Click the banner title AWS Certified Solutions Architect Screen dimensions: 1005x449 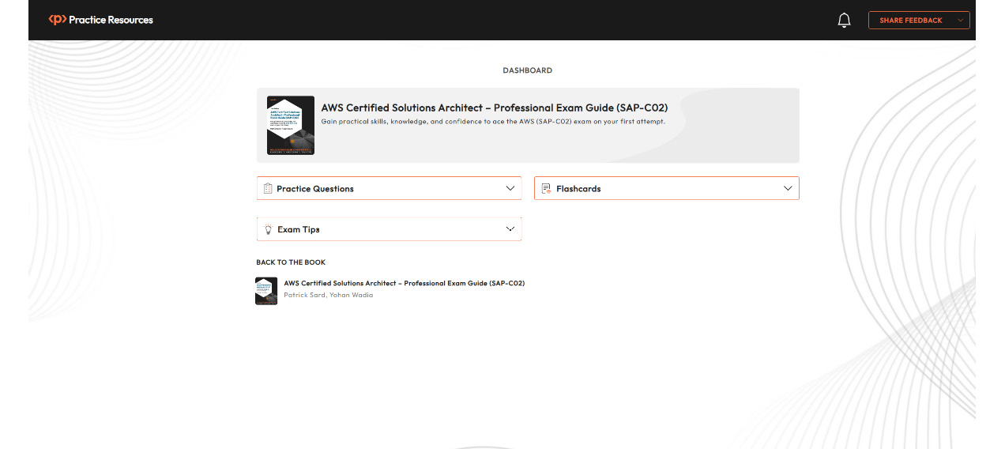495,108
